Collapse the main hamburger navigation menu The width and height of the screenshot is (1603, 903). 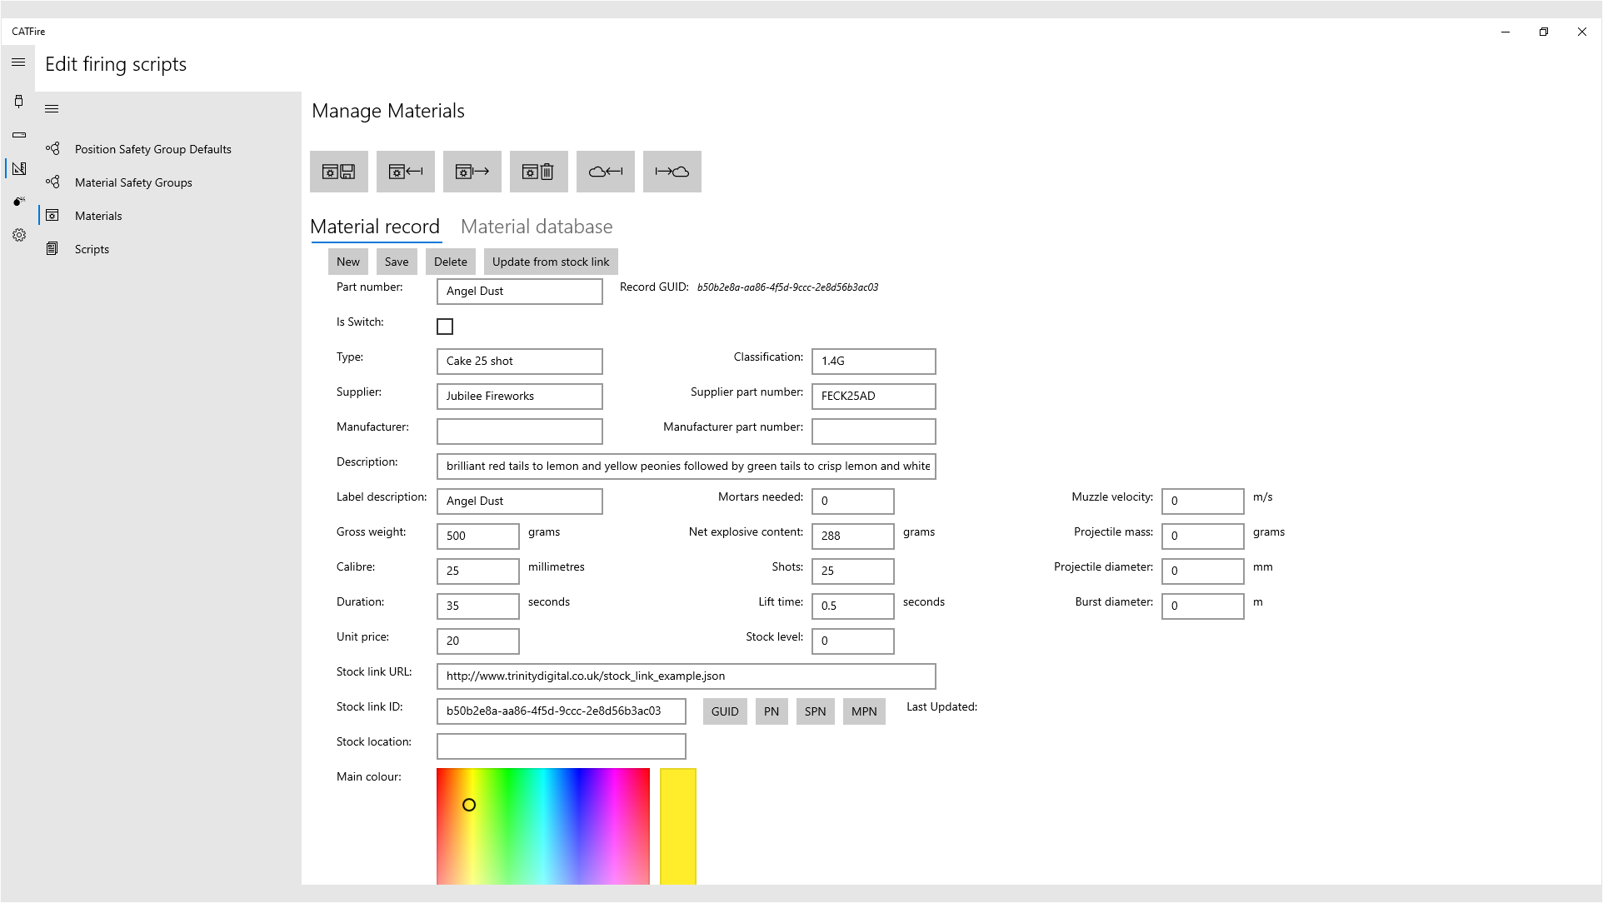(18, 62)
